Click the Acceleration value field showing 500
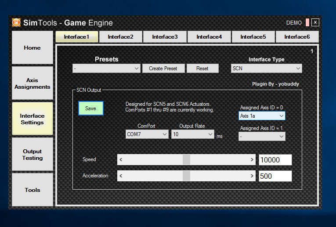 tap(275, 176)
